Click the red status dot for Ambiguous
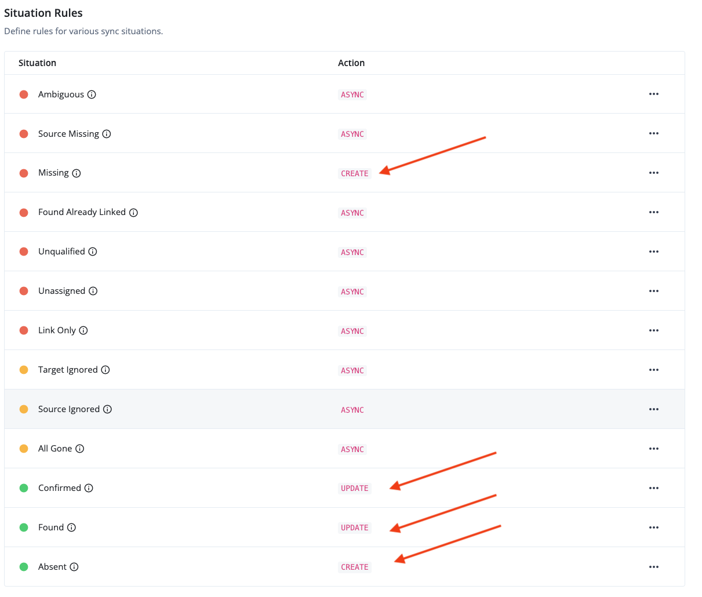 [x=24, y=94]
